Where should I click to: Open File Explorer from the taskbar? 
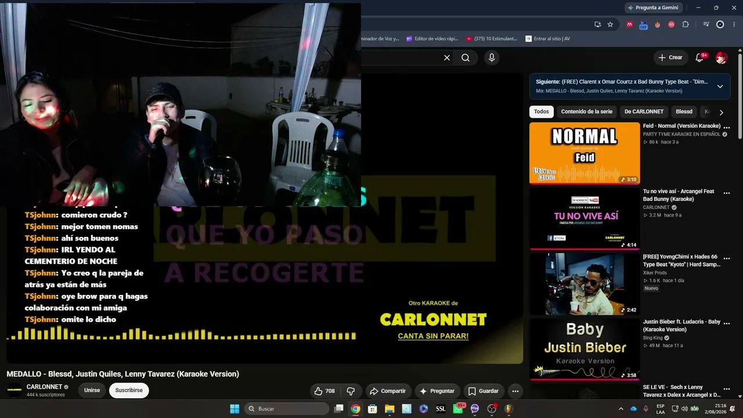pos(389,409)
